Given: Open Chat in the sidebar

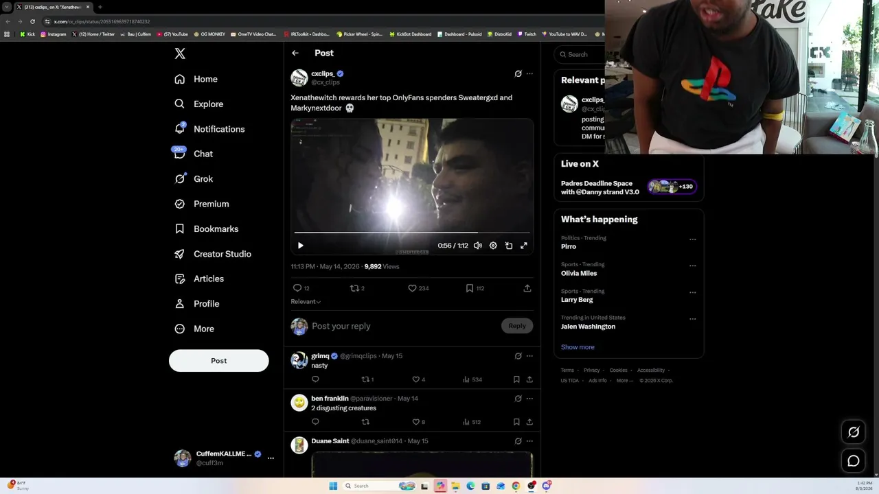Looking at the screenshot, I should click(194, 154).
